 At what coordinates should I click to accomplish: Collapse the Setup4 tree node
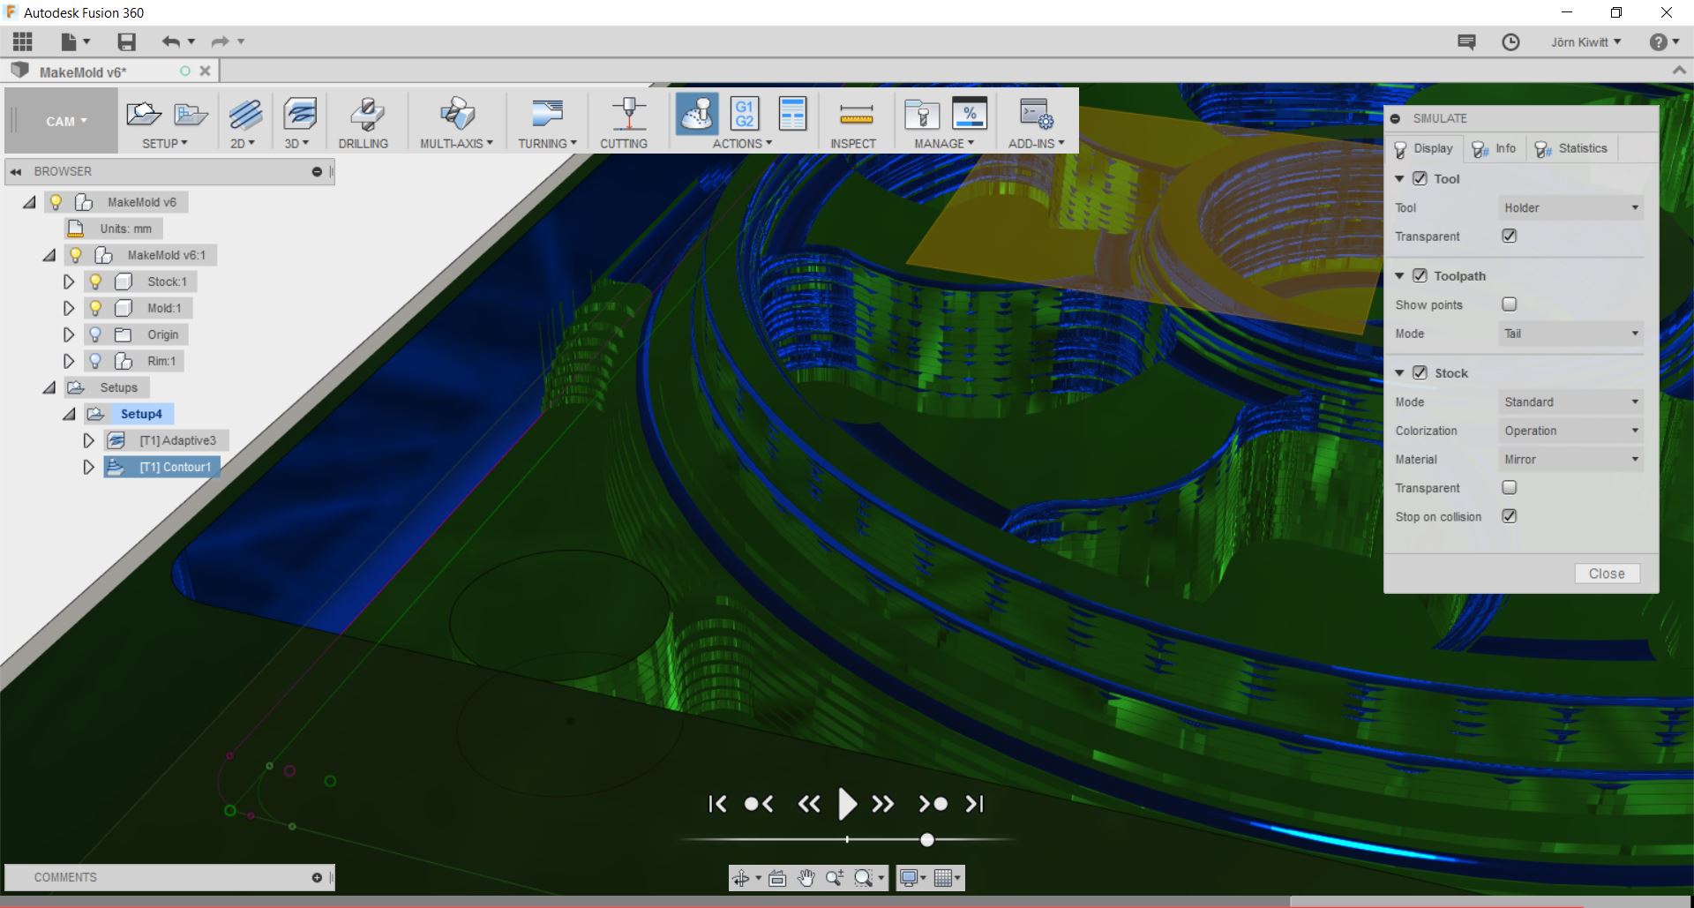coord(69,414)
